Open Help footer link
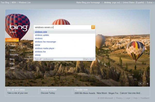The image size is (155, 102). [x=135, y=98]
